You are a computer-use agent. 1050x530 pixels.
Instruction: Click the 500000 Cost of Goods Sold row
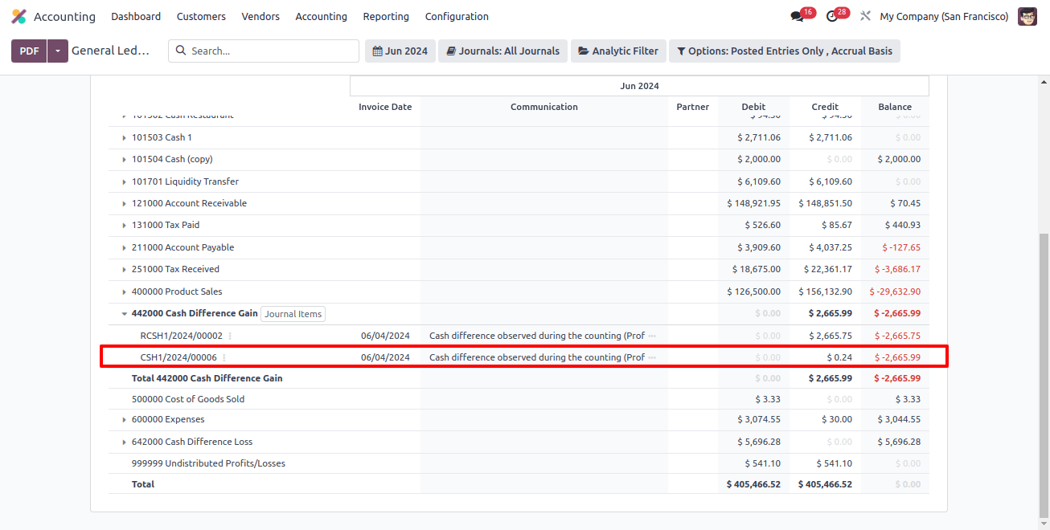click(x=519, y=399)
